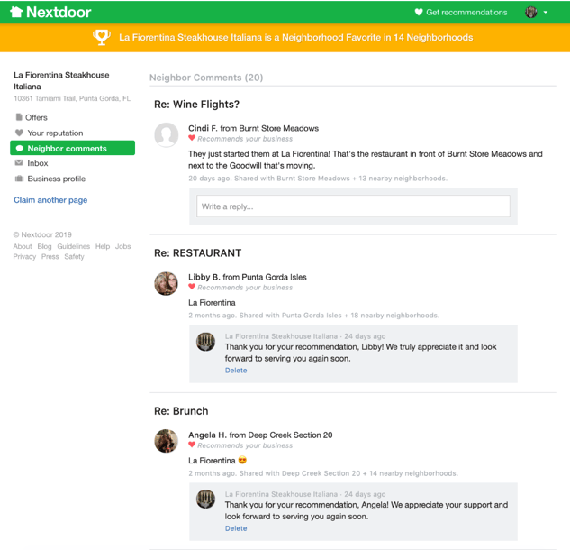570x550 pixels.
Task: Click Libby B.'s profile photo
Action: click(x=166, y=283)
